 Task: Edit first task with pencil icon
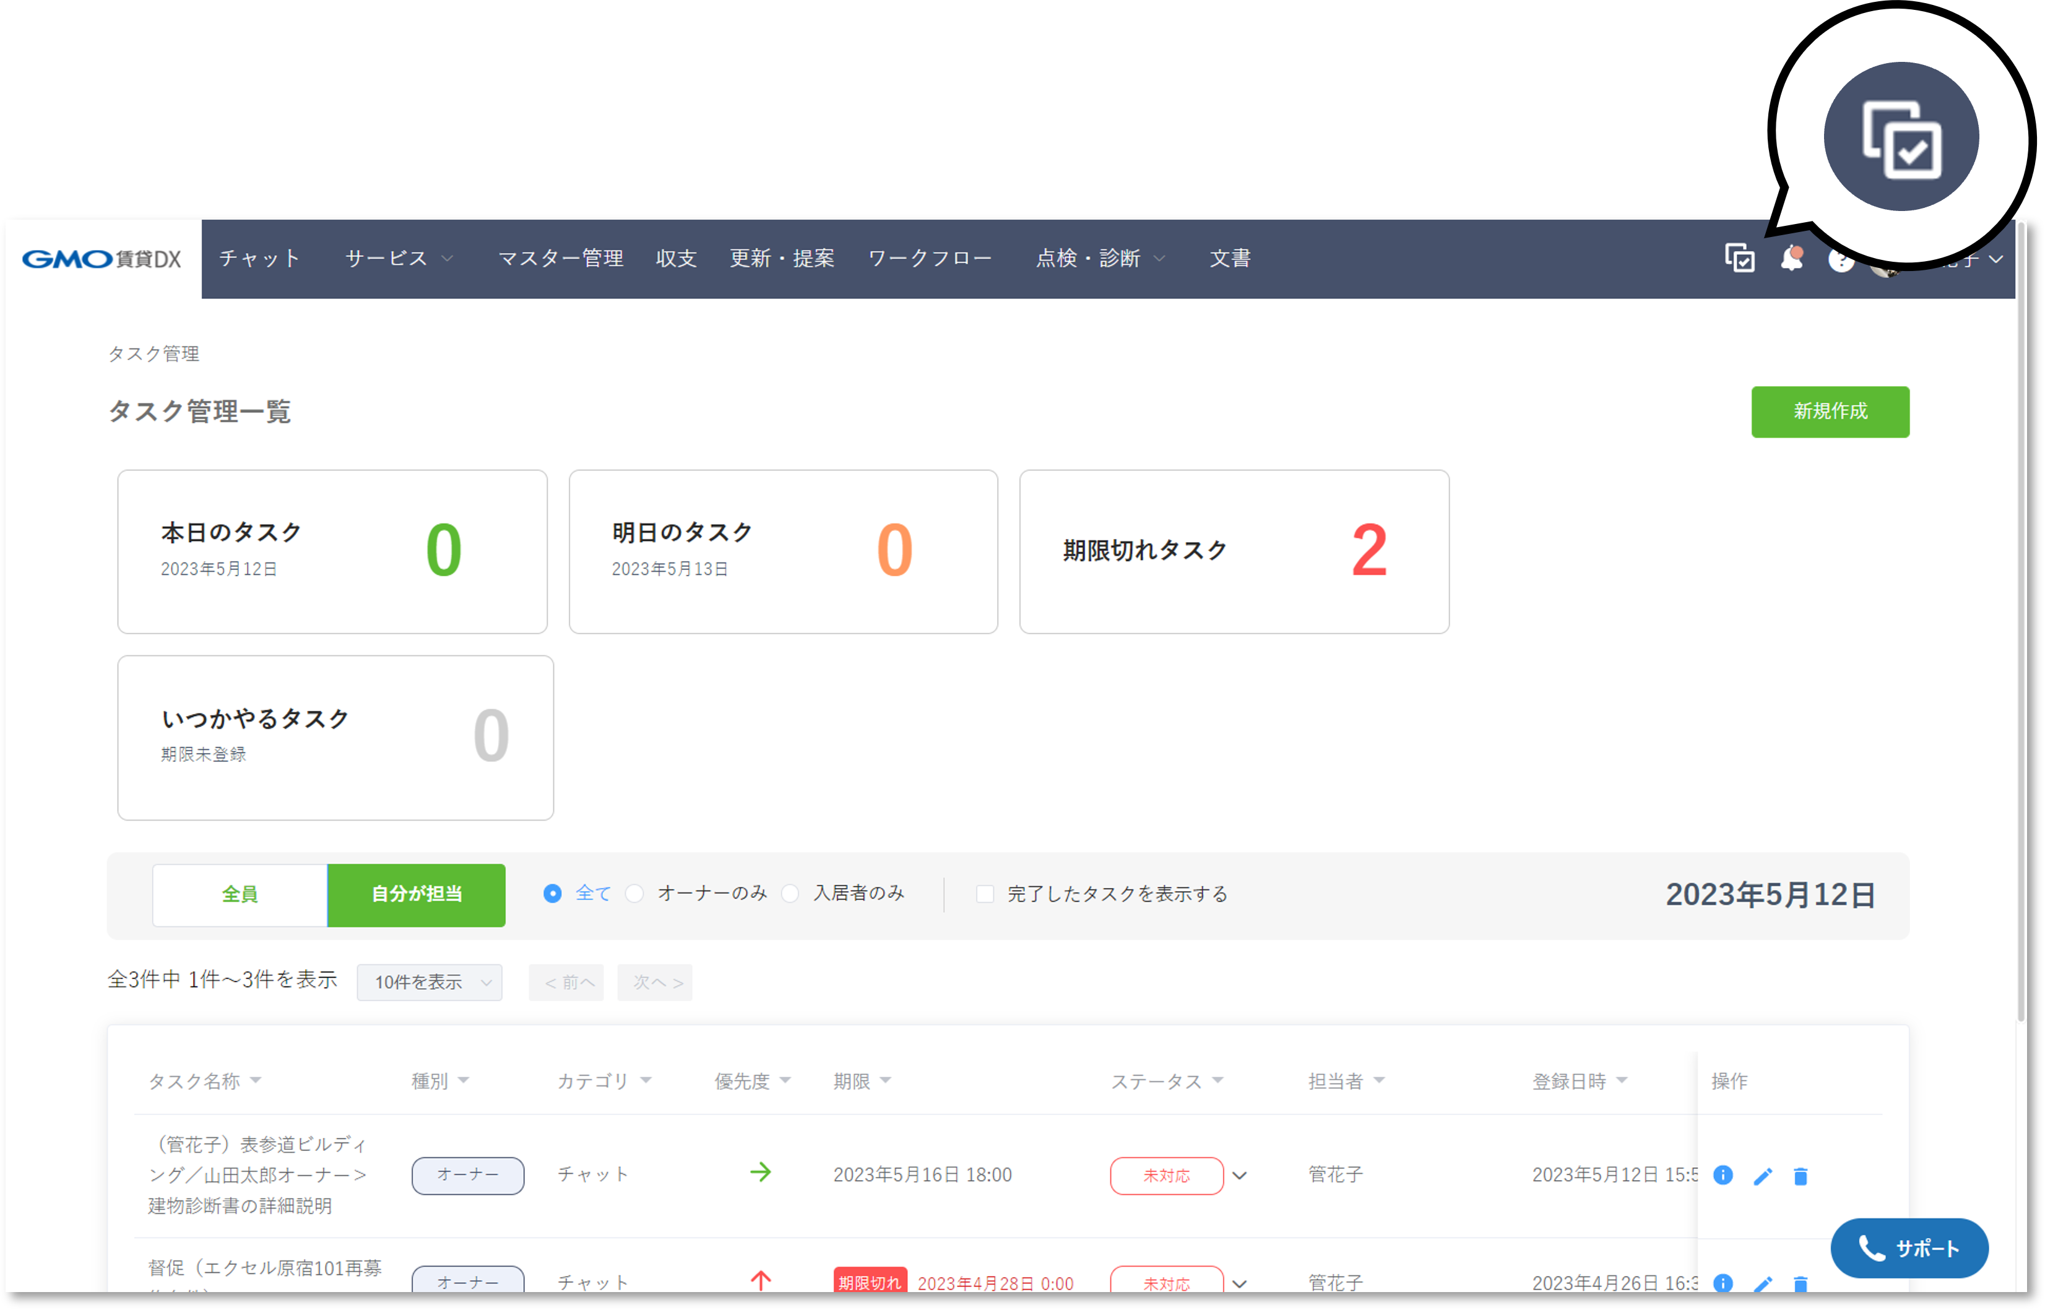1763,1176
